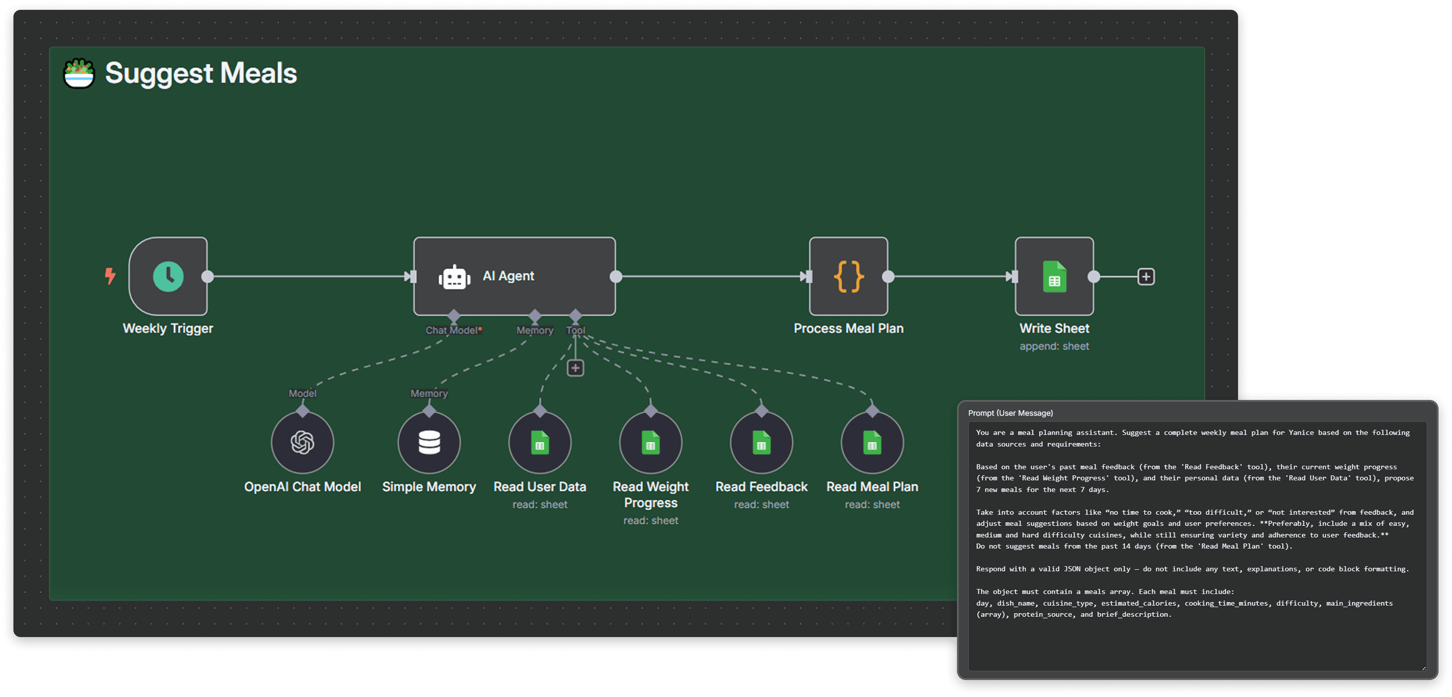This screenshot has width=1452, height=697.
Task: Click the Simple Memory database node
Action: point(429,442)
